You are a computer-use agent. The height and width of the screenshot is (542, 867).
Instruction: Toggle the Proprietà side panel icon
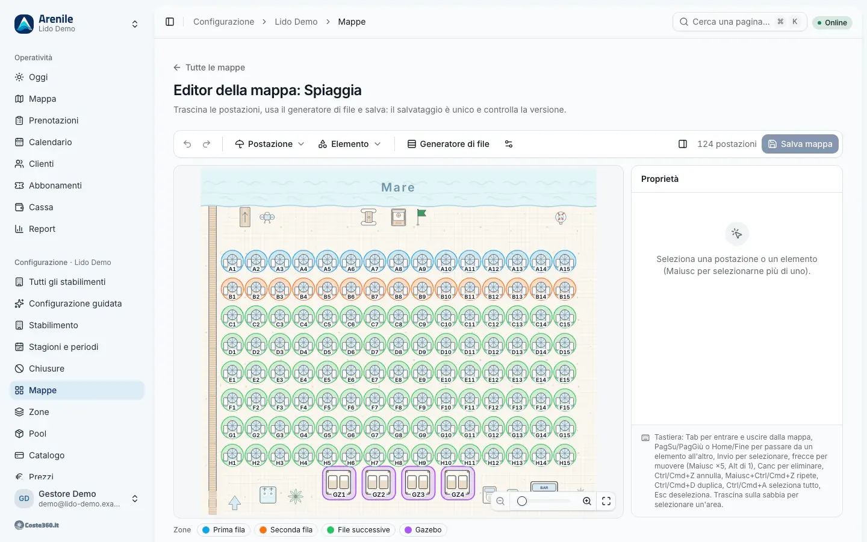tap(683, 144)
